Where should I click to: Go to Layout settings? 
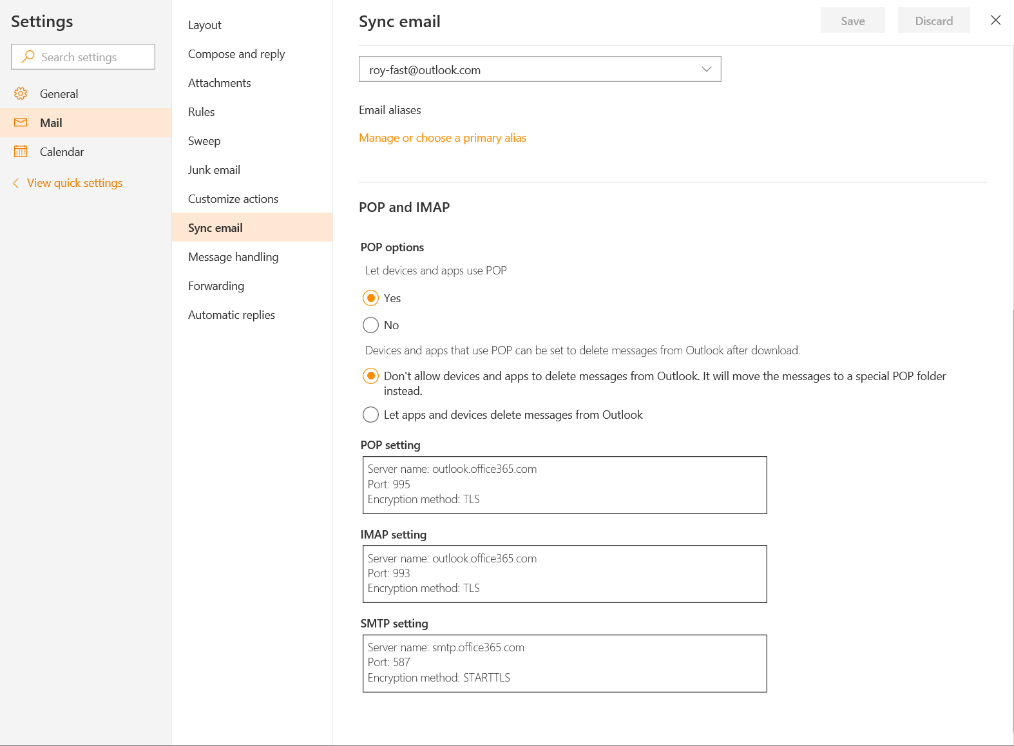tap(252, 24)
